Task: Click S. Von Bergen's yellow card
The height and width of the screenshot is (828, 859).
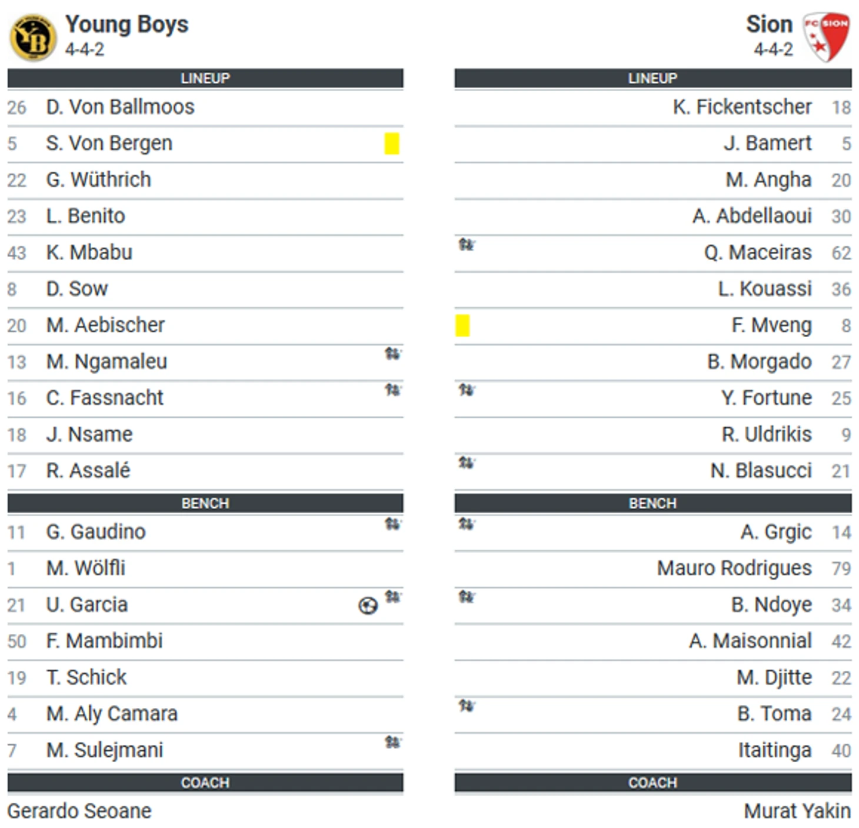Action: click(392, 144)
